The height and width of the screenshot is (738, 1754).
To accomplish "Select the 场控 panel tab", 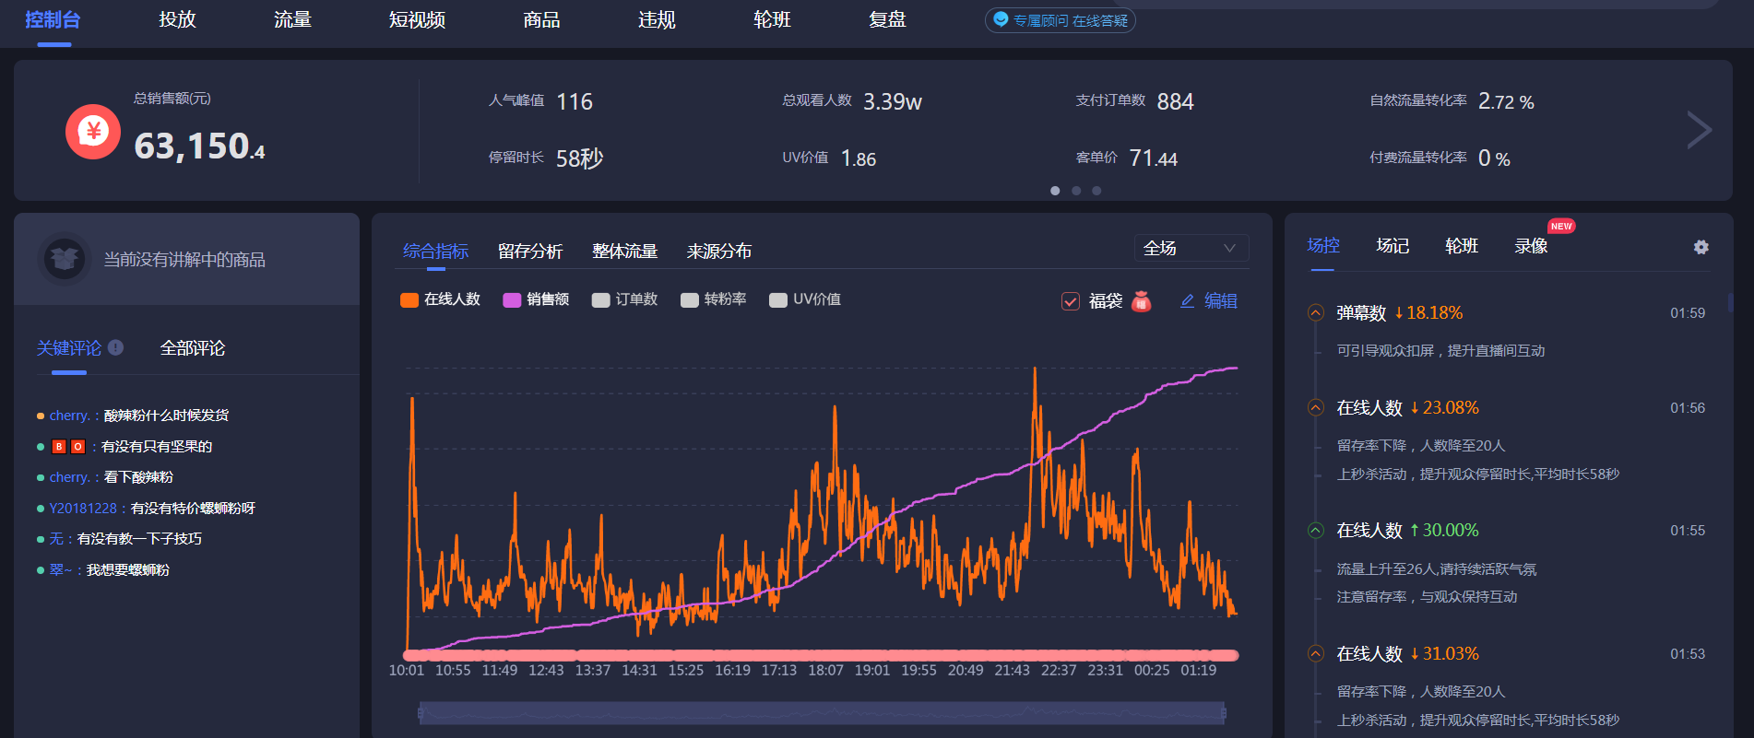I will pos(1323,246).
